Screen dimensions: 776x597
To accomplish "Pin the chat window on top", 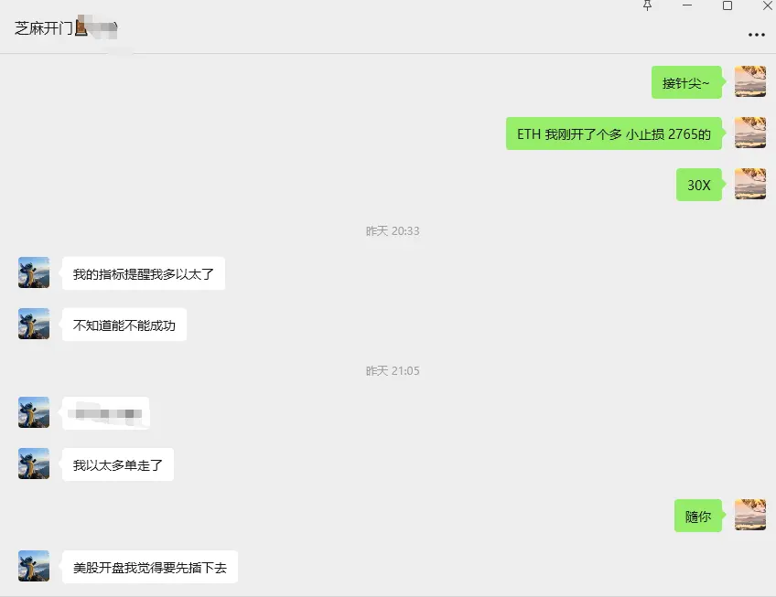I will coord(647,5).
